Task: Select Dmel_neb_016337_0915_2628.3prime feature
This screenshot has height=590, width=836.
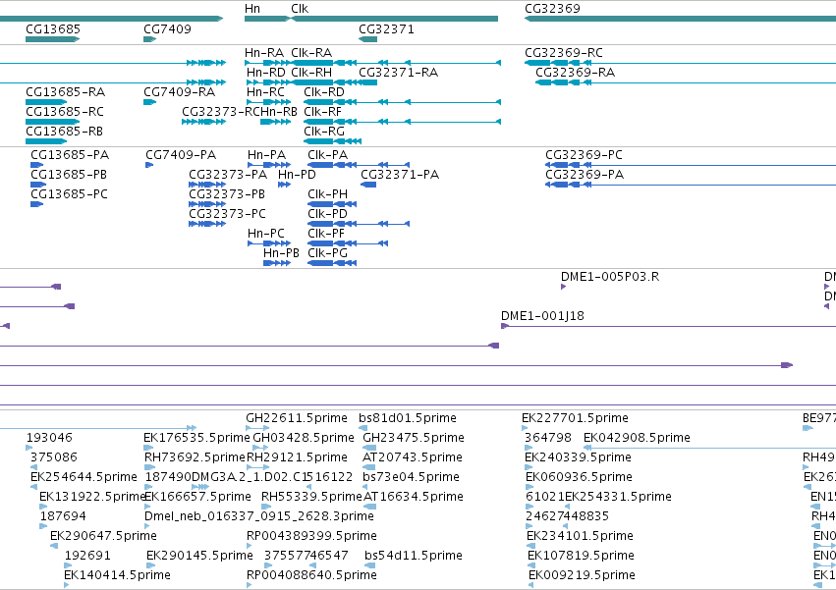Action: 259,517
